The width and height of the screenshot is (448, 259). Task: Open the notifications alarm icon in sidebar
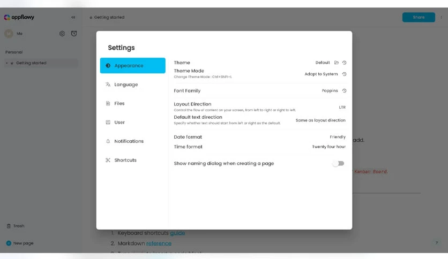click(74, 34)
